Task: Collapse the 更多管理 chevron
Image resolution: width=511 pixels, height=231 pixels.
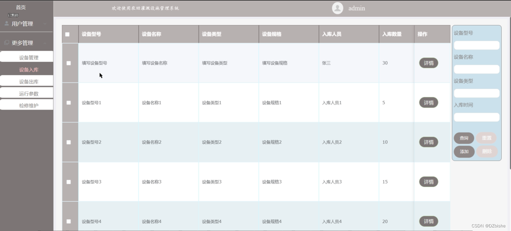Action: [45, 43]
